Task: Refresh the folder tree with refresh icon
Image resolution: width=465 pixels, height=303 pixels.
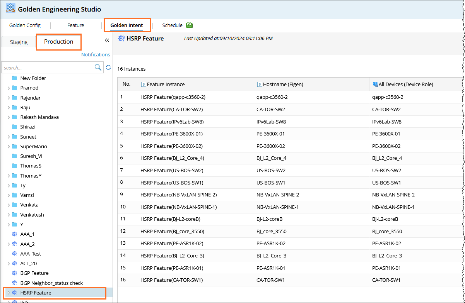Action: pos(108,68)
